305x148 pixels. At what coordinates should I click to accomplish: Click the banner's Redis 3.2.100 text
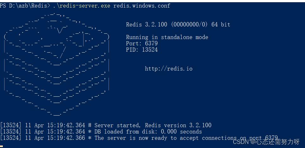[x=146, y=25]
